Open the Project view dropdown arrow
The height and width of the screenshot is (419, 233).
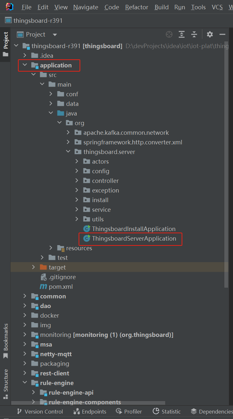(x=55, y=35)
